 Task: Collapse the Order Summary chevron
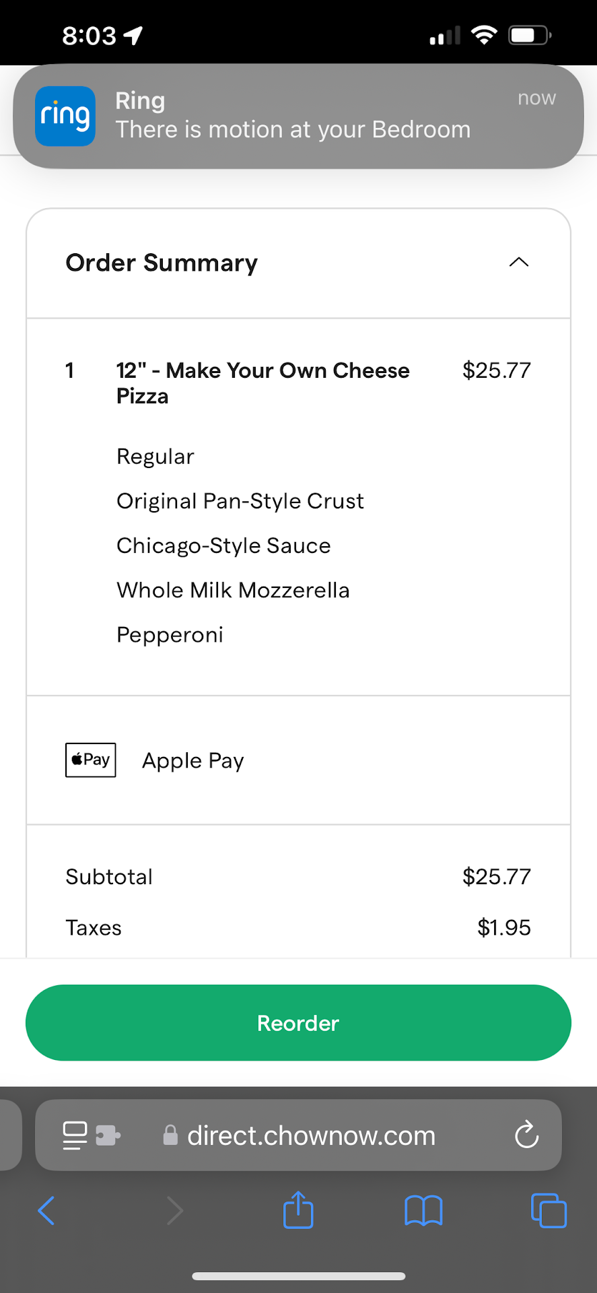click(x=518, y=263)
